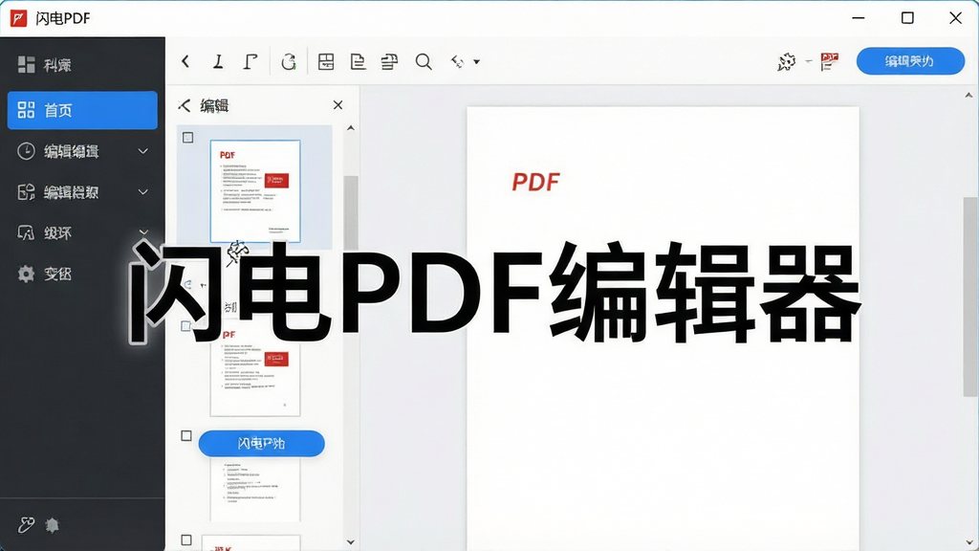This screenshot has height=551, width=979.
Task: Expand the chat-edit sidebar item chevron
Action: click(143, 231)
